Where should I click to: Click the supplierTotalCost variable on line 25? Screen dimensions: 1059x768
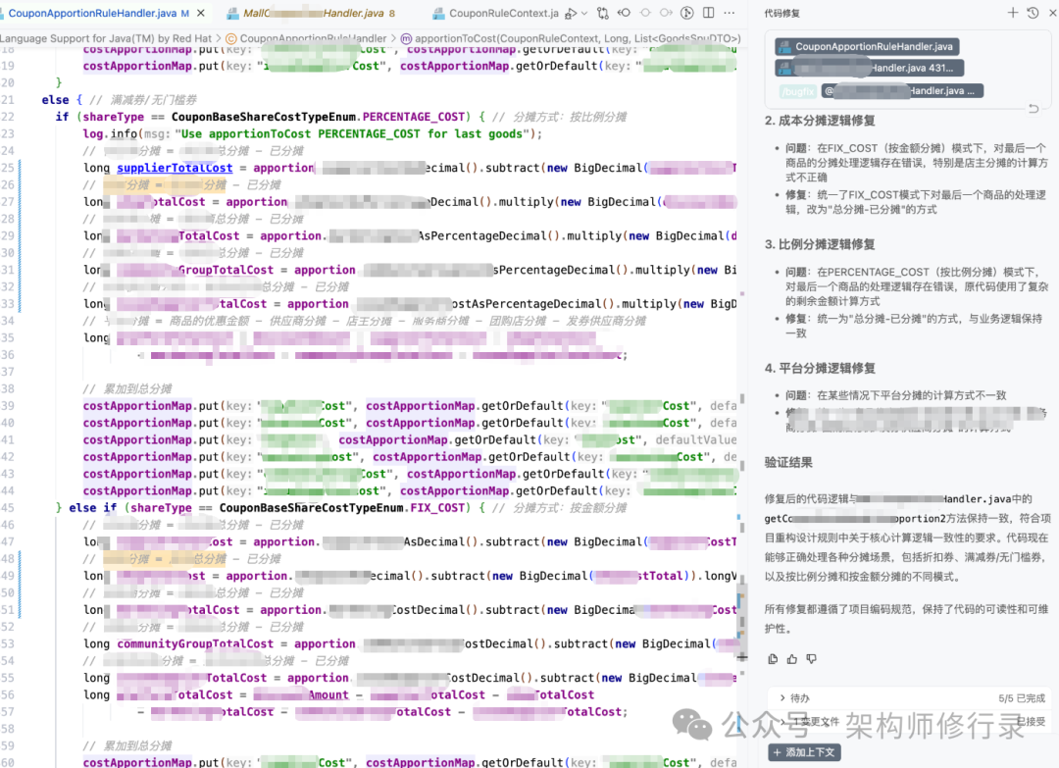pyautogui.click(x=175, y=168)
